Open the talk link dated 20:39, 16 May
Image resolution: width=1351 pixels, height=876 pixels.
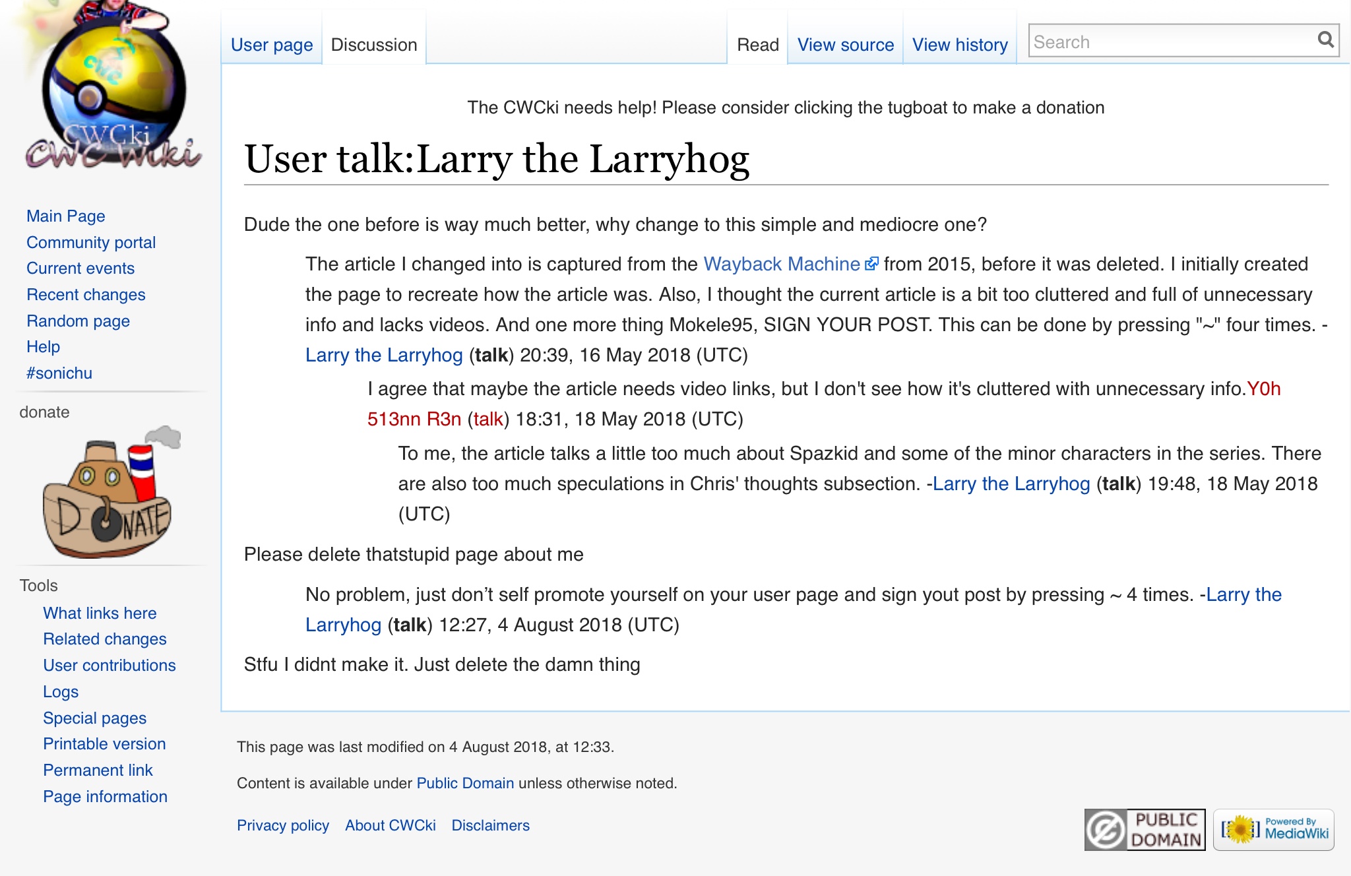click(491, 355)
